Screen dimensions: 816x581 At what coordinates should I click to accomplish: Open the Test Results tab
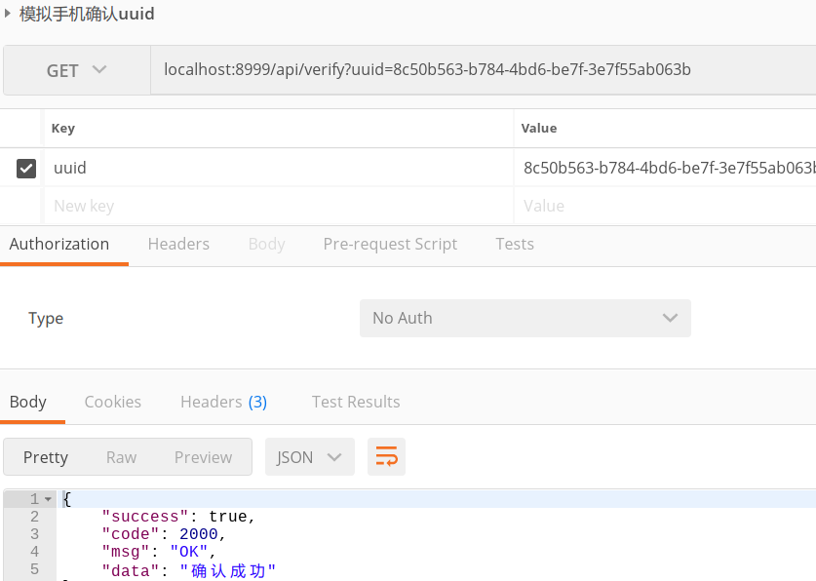point(356,401)
